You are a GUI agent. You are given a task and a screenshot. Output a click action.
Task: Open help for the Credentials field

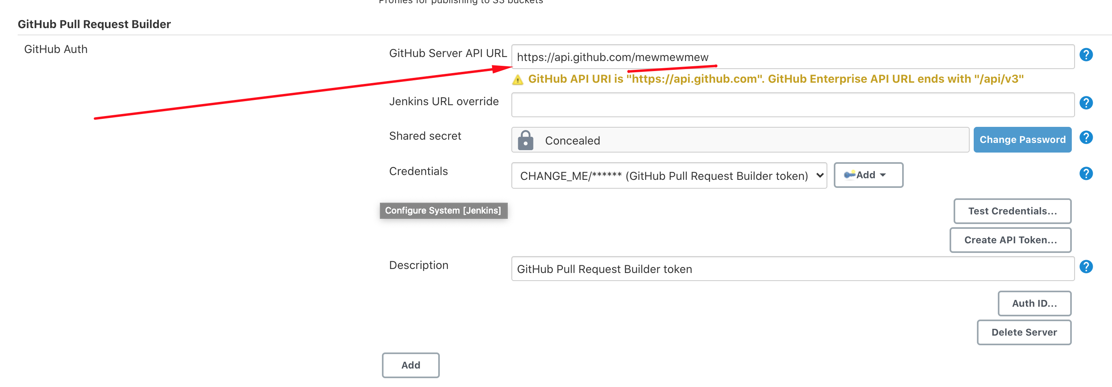(x=1086, y=174)
